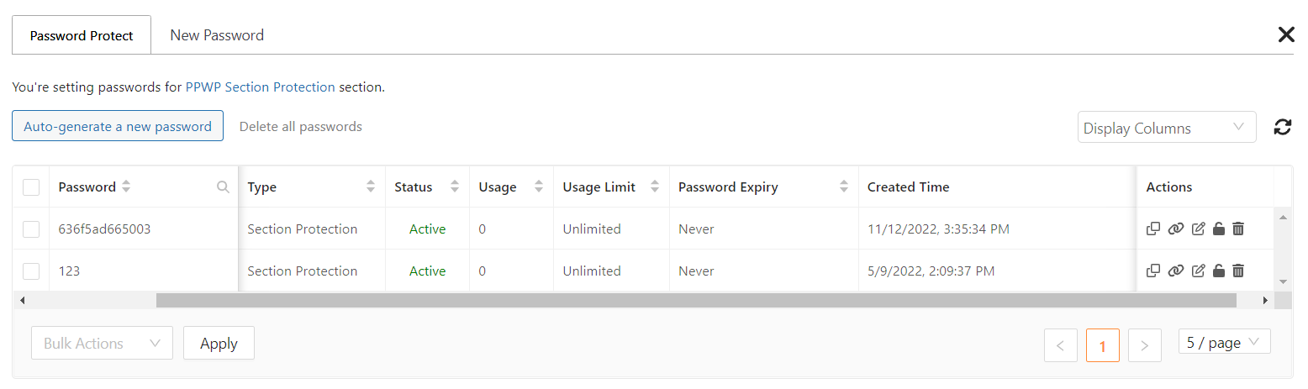The width and height of the screenshot is (1308, 389).
Task: Open the search icon in the Password column
Action: pyautogui.click(x=223, y=187)
